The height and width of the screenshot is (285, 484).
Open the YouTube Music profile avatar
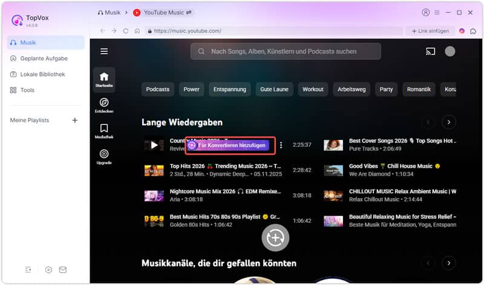coord(450,51)
